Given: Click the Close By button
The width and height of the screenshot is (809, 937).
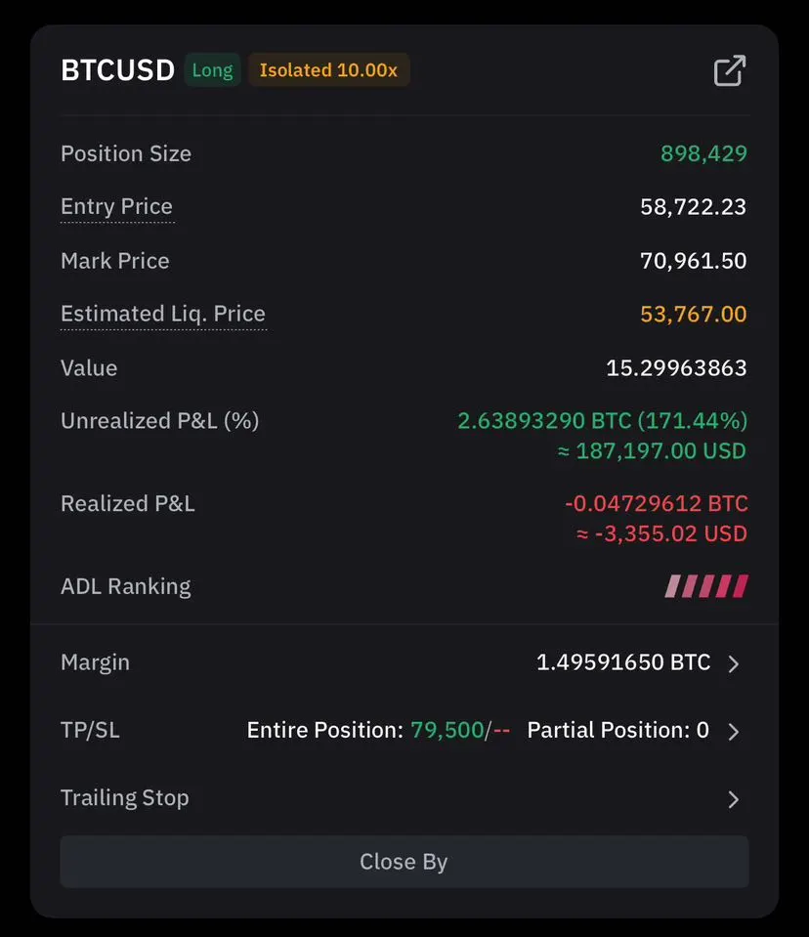Looking at the screenshot, I should pos(404,861).
